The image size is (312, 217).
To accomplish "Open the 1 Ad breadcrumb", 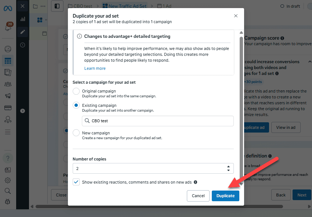I will click(x=164, y=6).
